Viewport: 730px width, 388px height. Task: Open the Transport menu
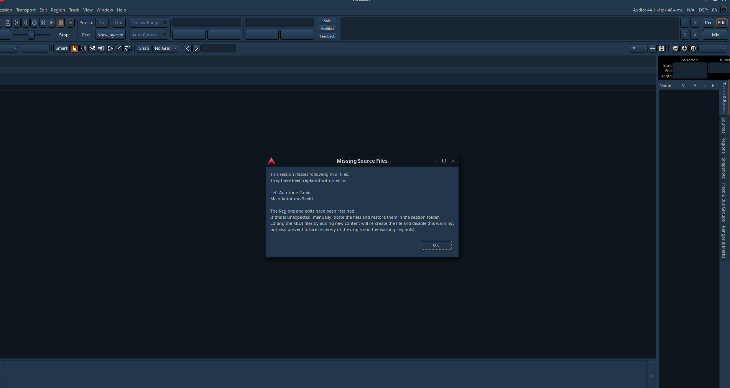(26, 10)
